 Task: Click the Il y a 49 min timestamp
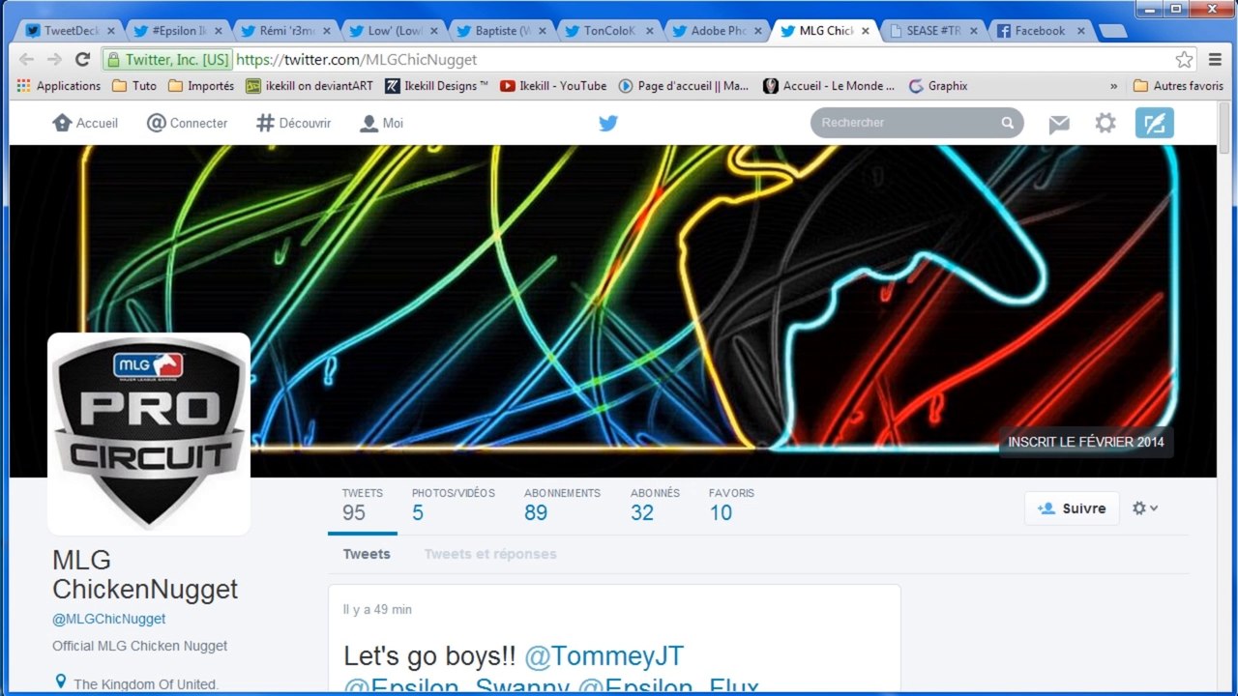coord(377,610)
